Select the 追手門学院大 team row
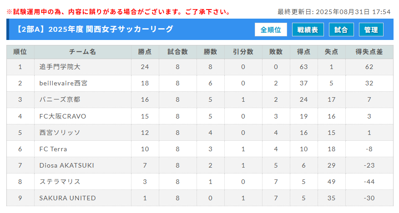 (x=200, y=67)
